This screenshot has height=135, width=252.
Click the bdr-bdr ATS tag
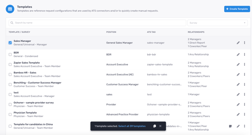(152, 55)
